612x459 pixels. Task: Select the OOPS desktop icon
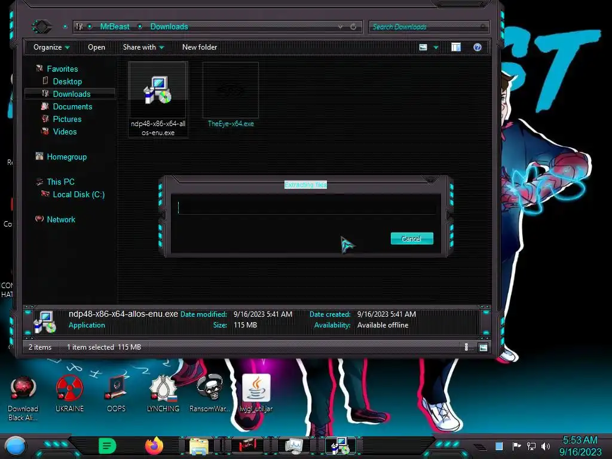116,393
